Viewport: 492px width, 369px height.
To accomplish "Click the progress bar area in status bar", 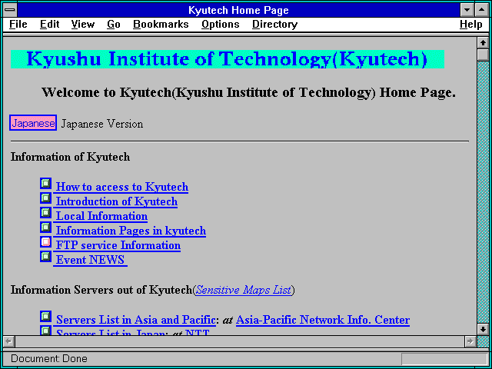I will click(444, 359).
